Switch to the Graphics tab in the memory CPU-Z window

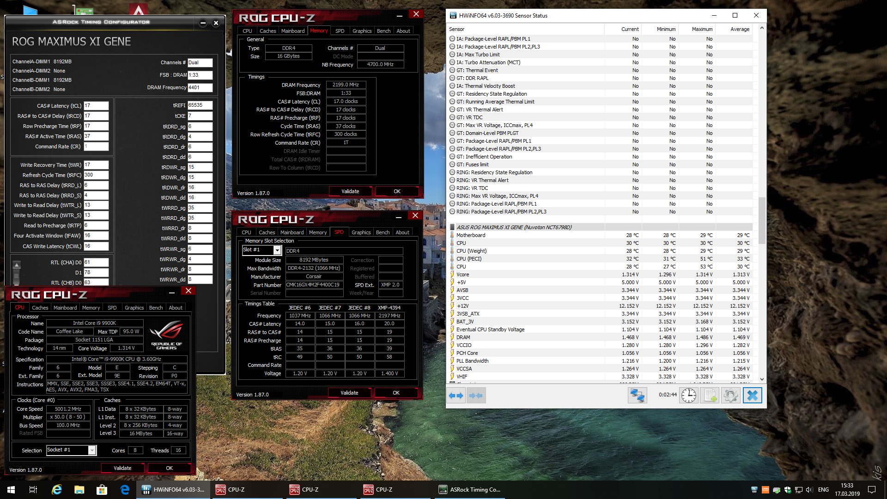[362, 31]
